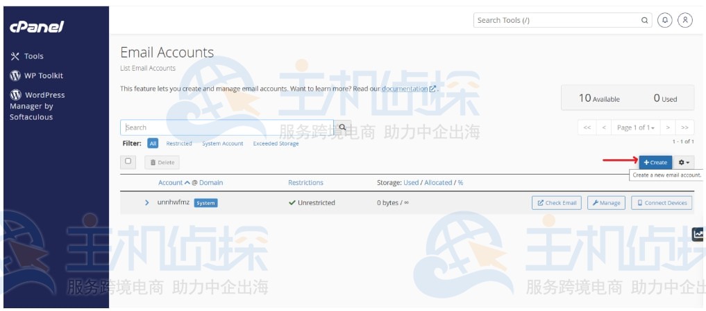Go to the last page button

click(685, 127)
